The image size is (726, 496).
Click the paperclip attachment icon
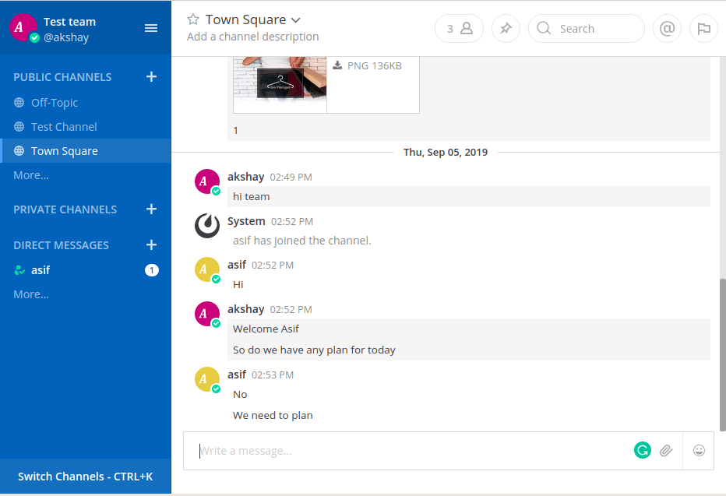tap(666, 450)
